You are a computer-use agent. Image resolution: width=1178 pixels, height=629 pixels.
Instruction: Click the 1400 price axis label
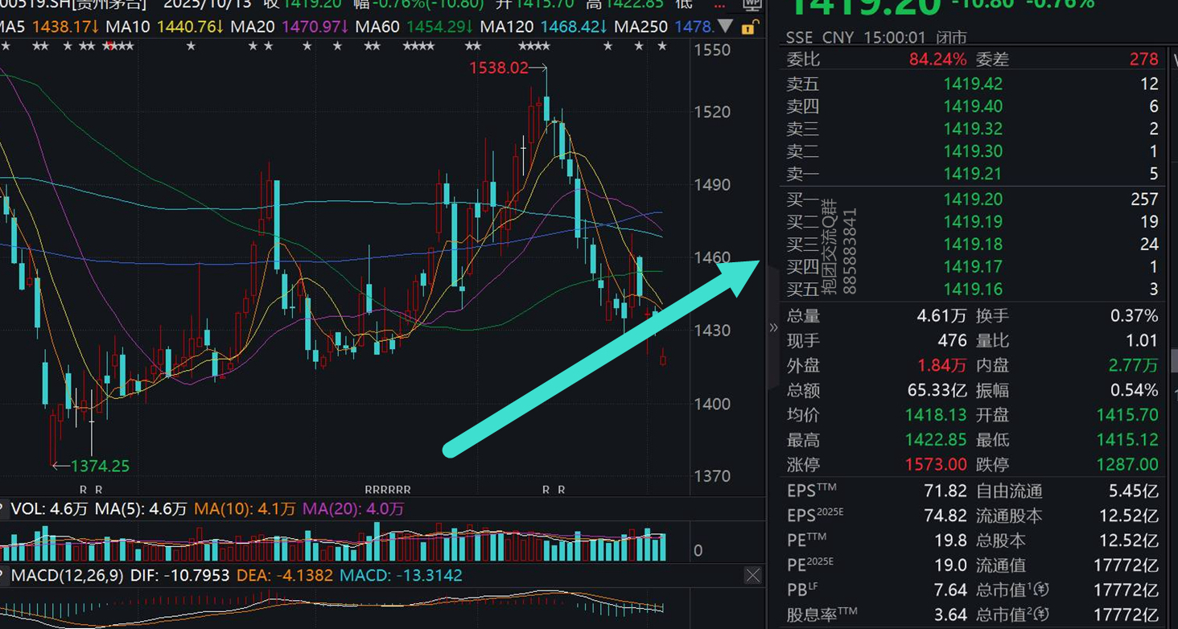(712, 404)
